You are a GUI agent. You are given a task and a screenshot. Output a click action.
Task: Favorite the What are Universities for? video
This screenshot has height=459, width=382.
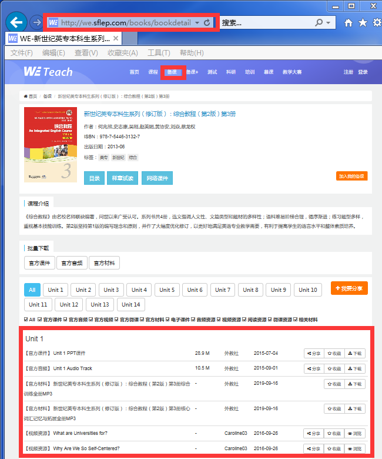(334, 433)
